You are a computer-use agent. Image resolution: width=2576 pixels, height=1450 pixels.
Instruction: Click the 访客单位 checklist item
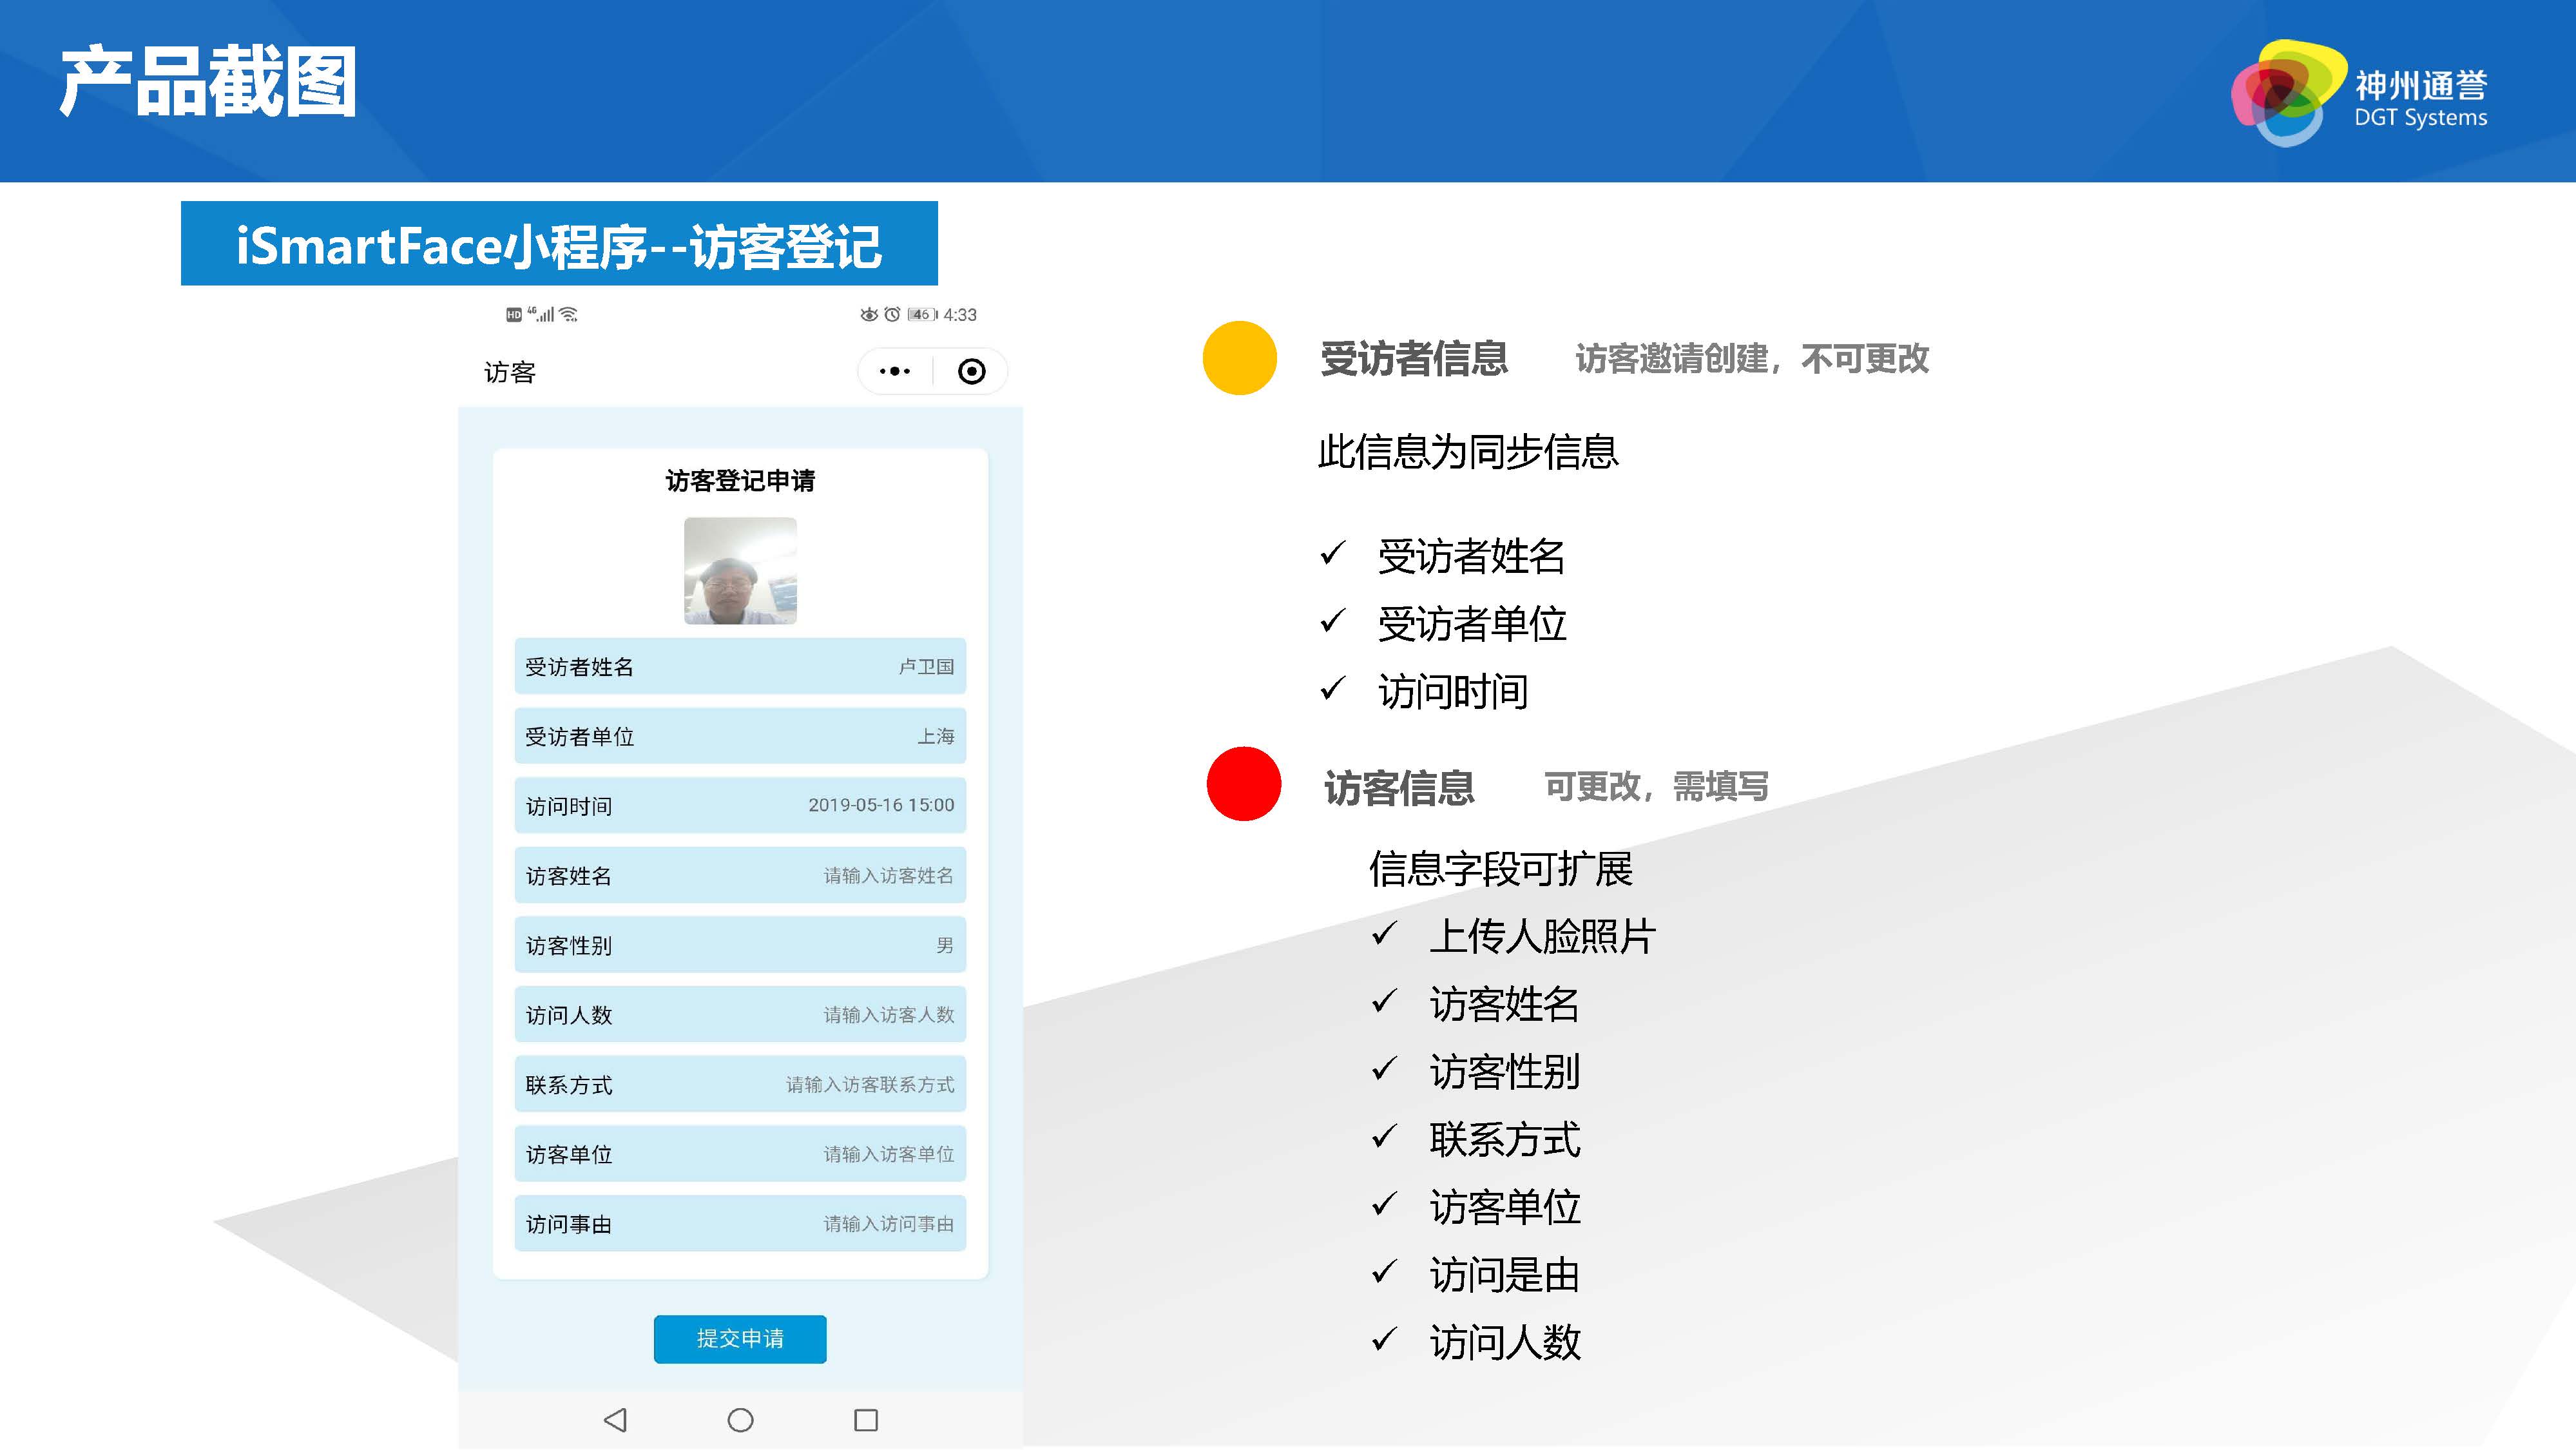[1504, 1207]
